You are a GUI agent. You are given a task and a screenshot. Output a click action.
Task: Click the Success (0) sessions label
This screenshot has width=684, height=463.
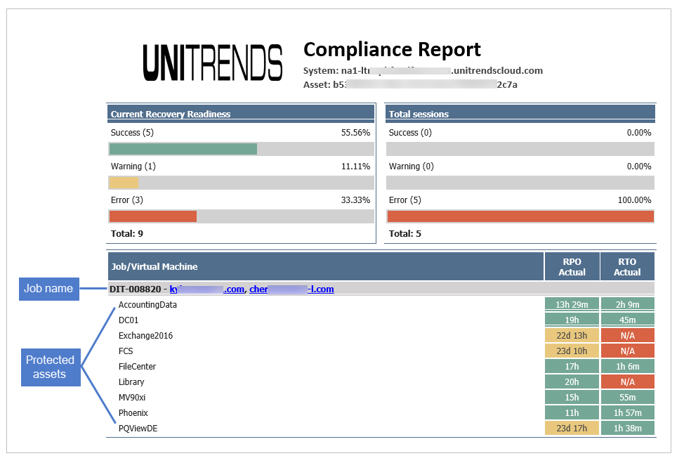(x=410, y=133)
